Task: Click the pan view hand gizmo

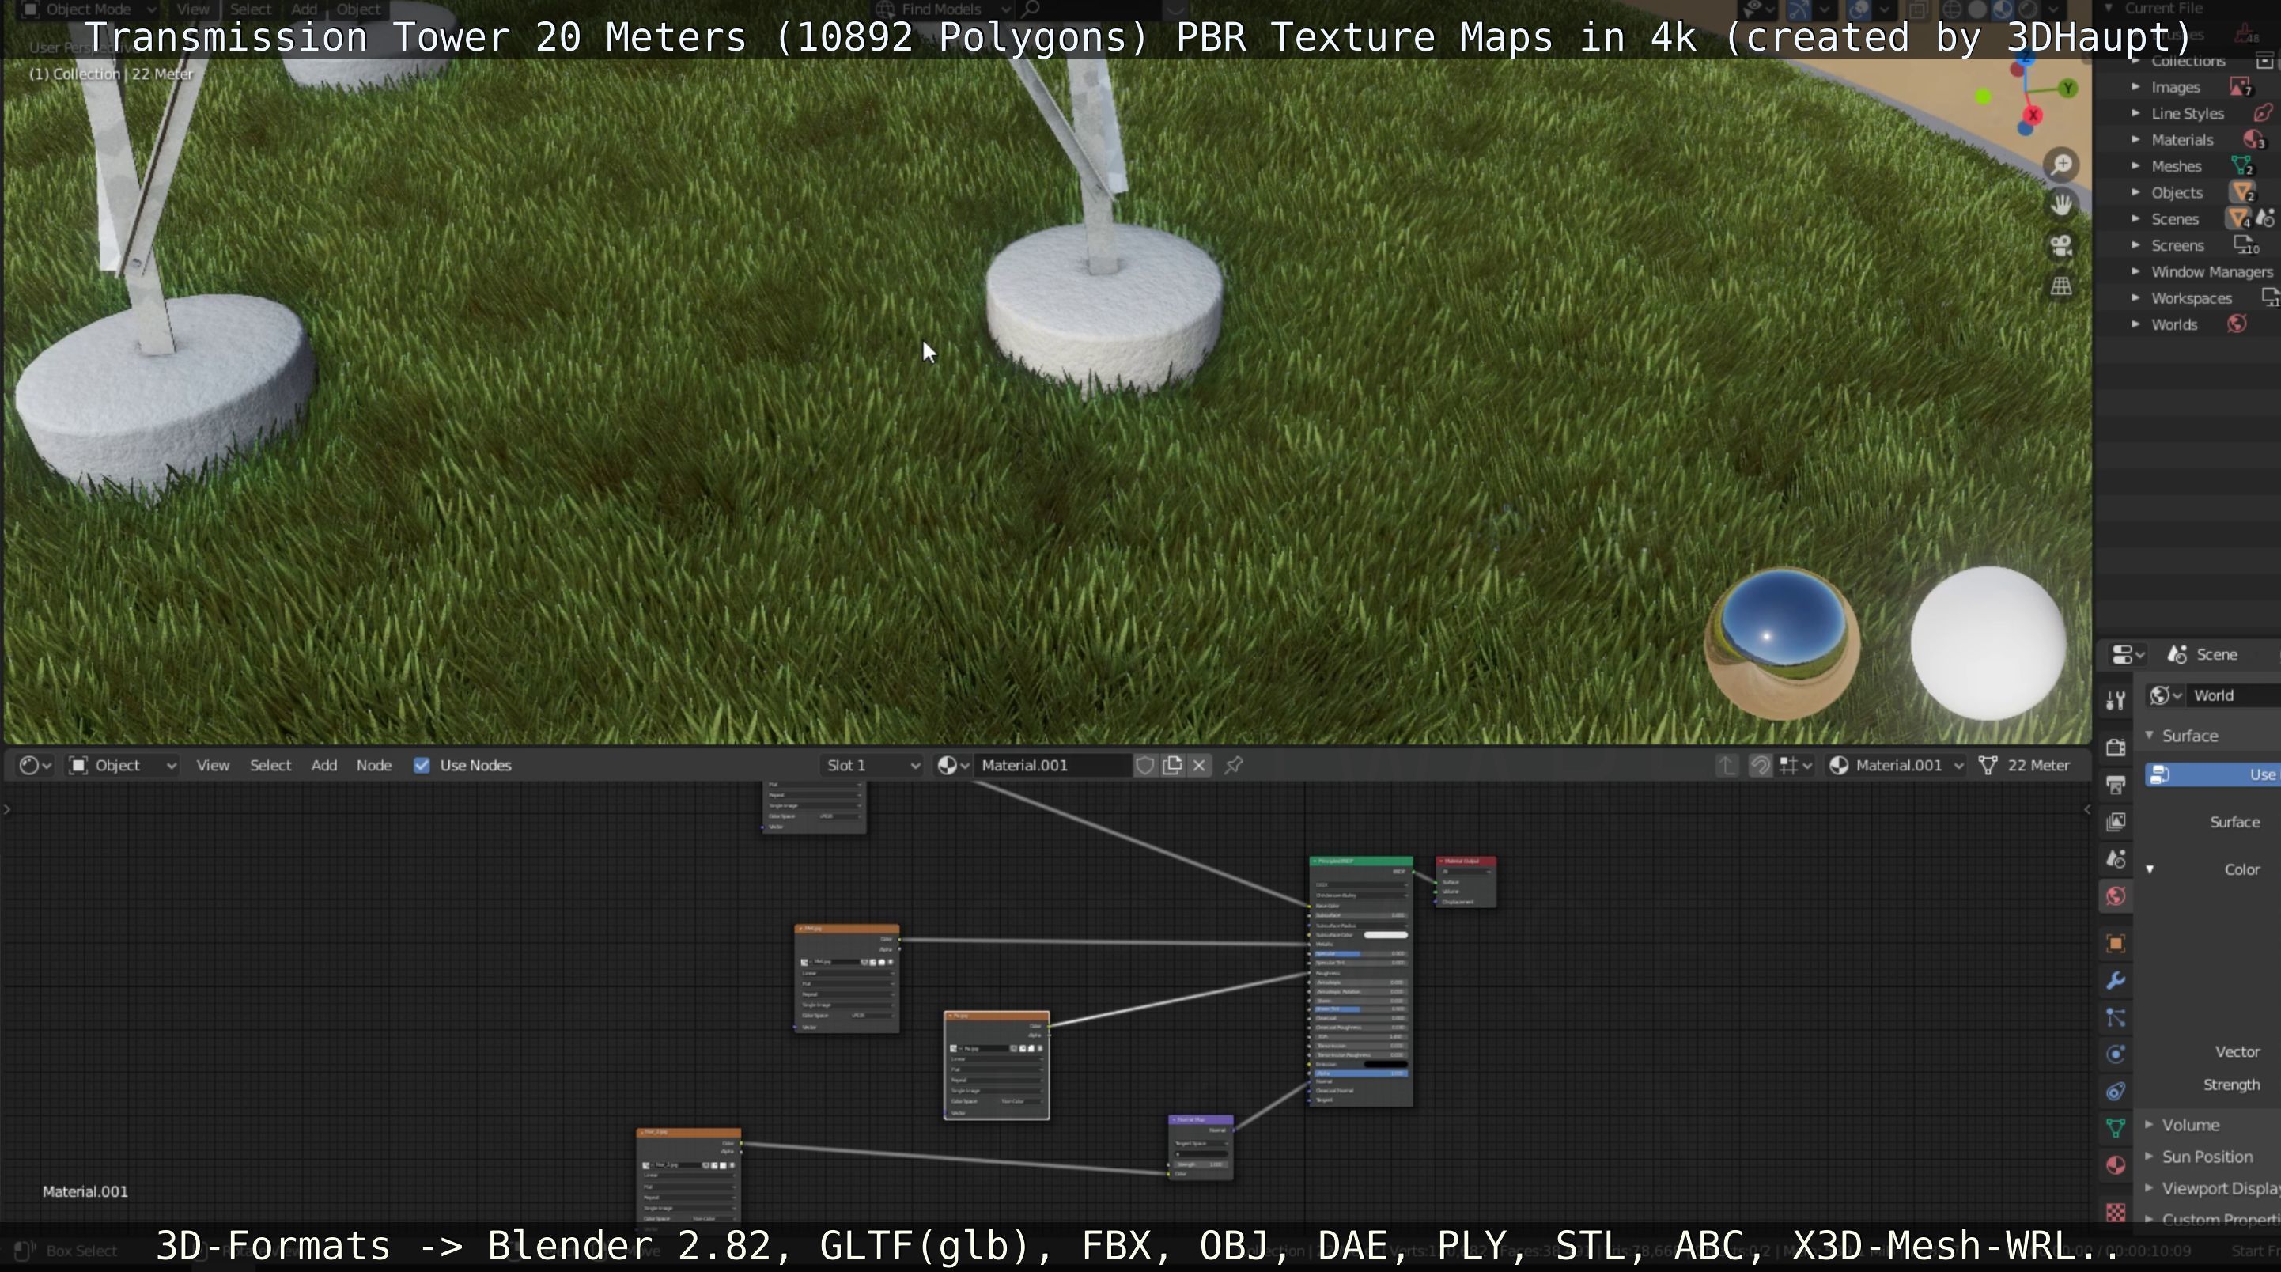Action: click(2061, 205)
